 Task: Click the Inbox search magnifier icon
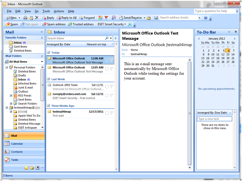pyautogui.click(x=107, y=38)
